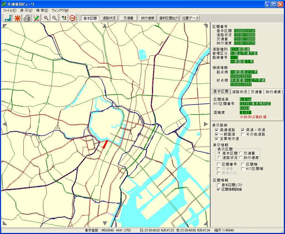
Task: Pan map west with left arrow
Action: click(5, 124)
